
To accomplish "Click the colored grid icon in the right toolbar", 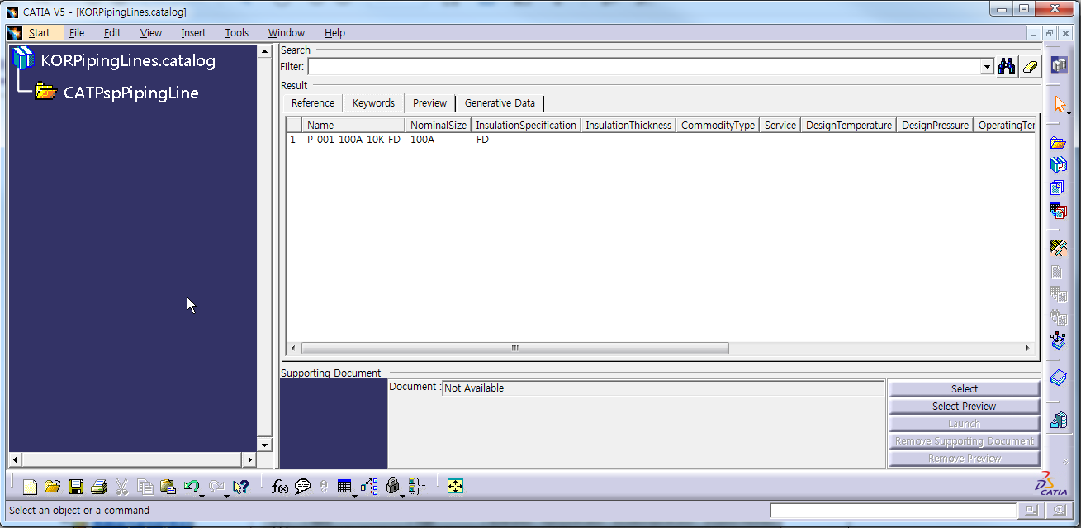I will (x=1058, y=210).
